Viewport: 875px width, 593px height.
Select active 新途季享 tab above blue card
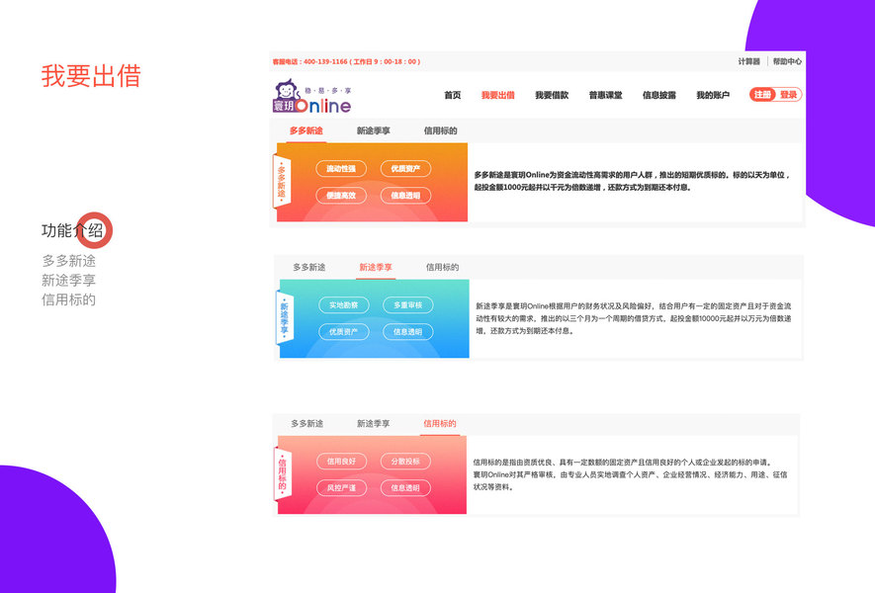click(376, 267)
